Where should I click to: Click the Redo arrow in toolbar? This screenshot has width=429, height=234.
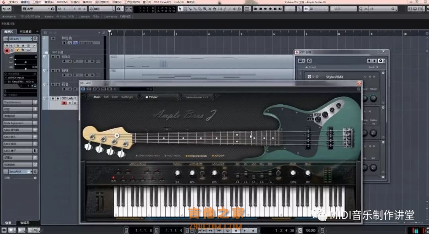[9, 9]
